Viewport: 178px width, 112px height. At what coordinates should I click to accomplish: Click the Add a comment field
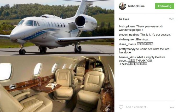click(137, 107)
